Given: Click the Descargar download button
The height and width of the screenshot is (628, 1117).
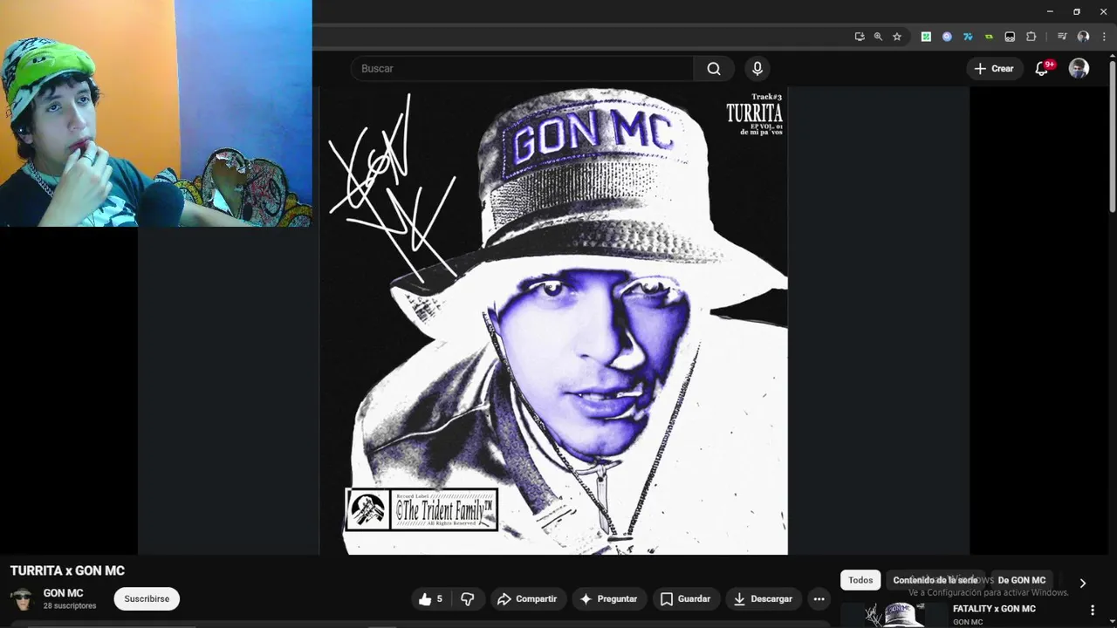Looking at the screenshot, I should 763,599.
